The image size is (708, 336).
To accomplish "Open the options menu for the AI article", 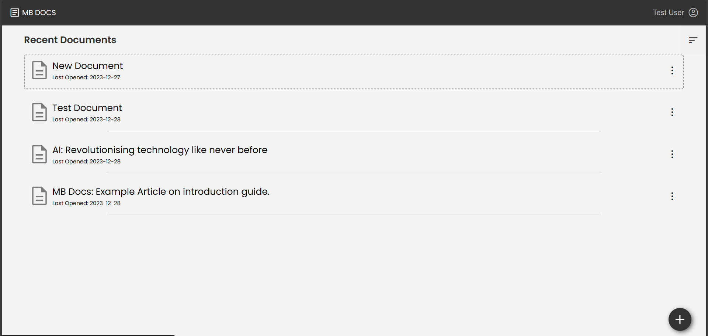I will [x=672, y=154].
